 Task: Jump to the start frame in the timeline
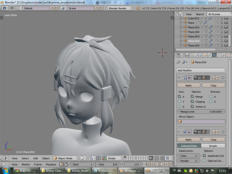tap(148, 164)
